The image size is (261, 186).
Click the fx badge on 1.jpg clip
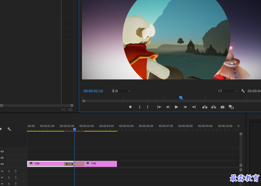point(31,163)
